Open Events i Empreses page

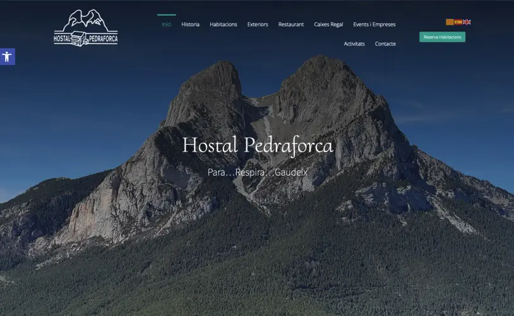[374, 24]
